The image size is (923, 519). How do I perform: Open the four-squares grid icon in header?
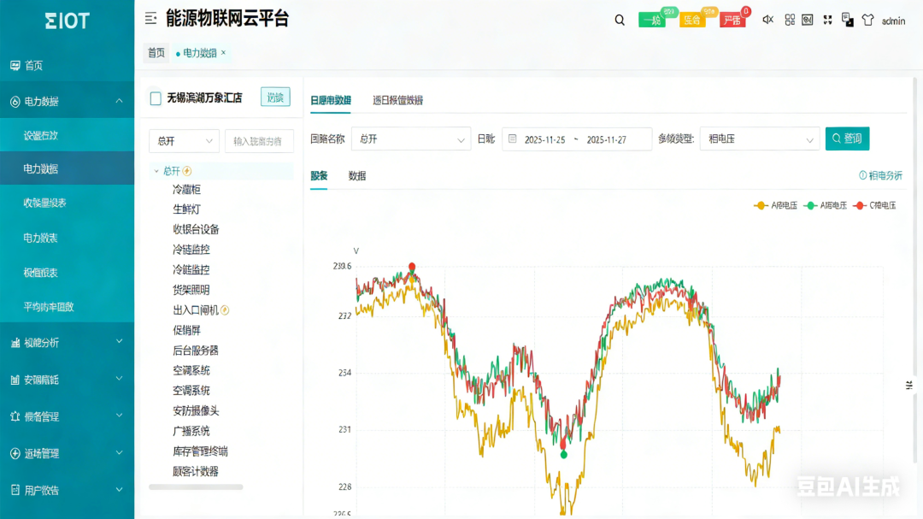pos(790,21)
